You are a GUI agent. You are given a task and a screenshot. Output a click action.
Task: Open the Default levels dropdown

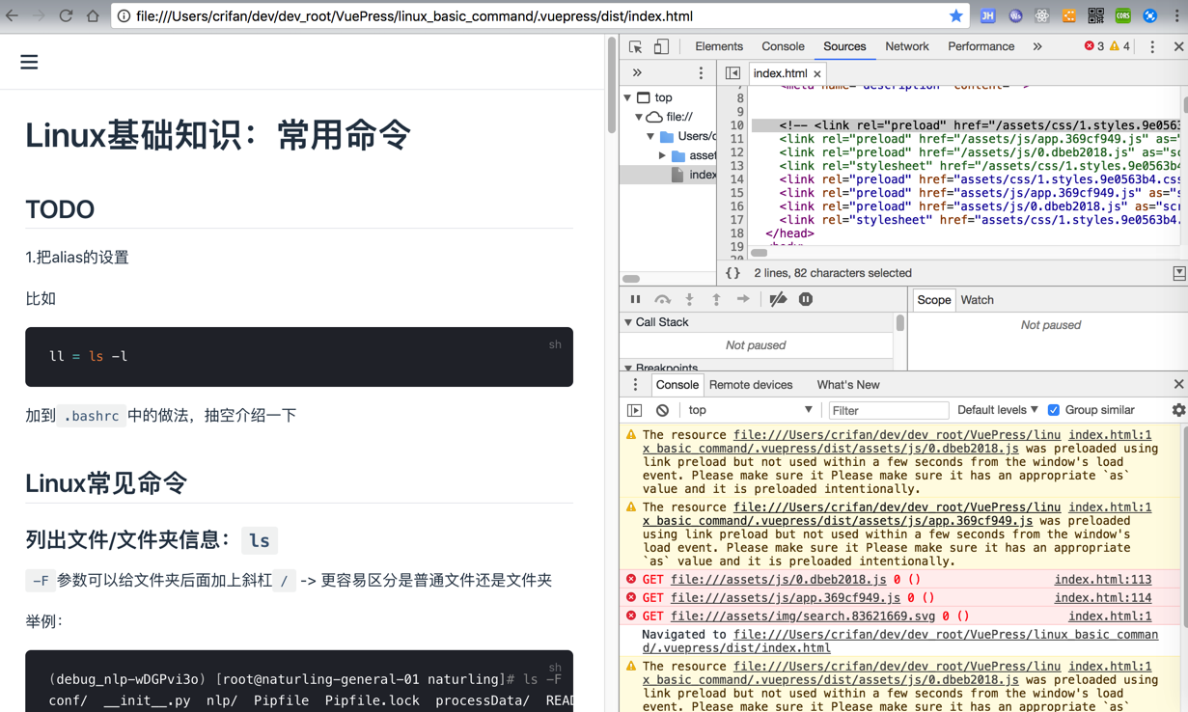pos(997,410)
